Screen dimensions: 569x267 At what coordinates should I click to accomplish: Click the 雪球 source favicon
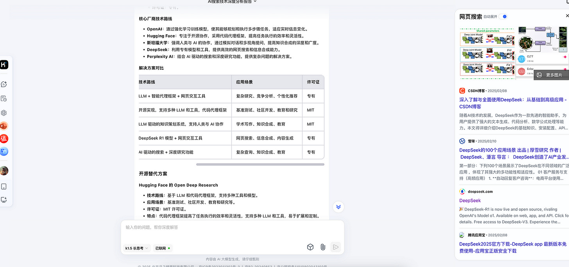tap(462, 141)
